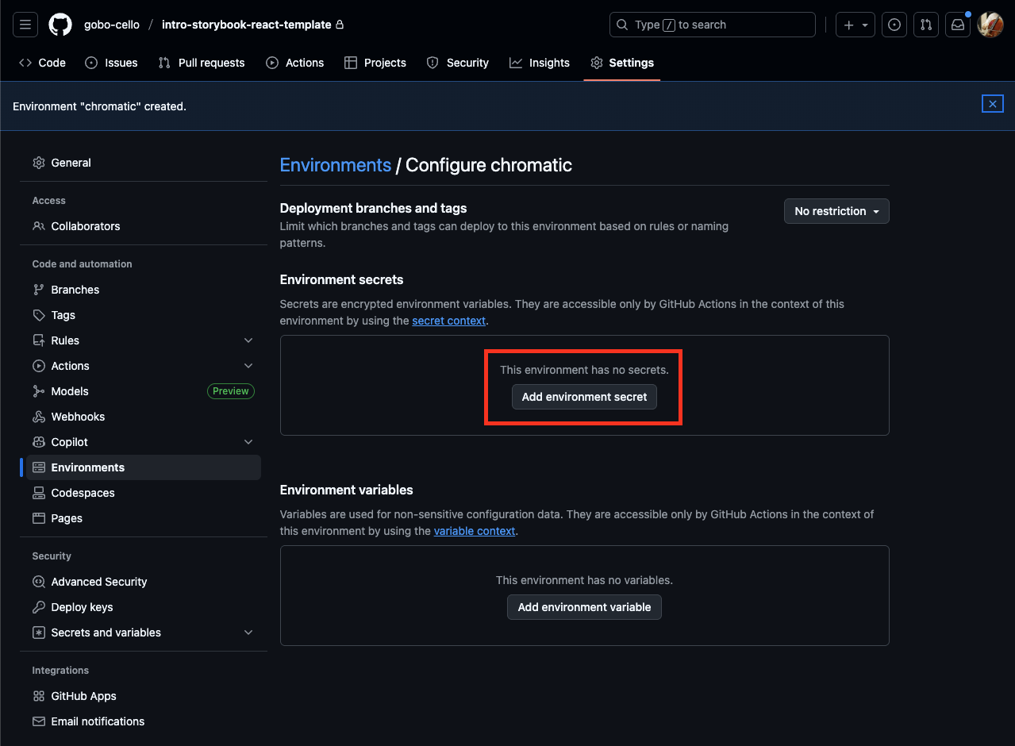This screenshot has width=1015, height=746.
Task: Open Branches settings
Action: pyautogui.click(x=144, y=290)
